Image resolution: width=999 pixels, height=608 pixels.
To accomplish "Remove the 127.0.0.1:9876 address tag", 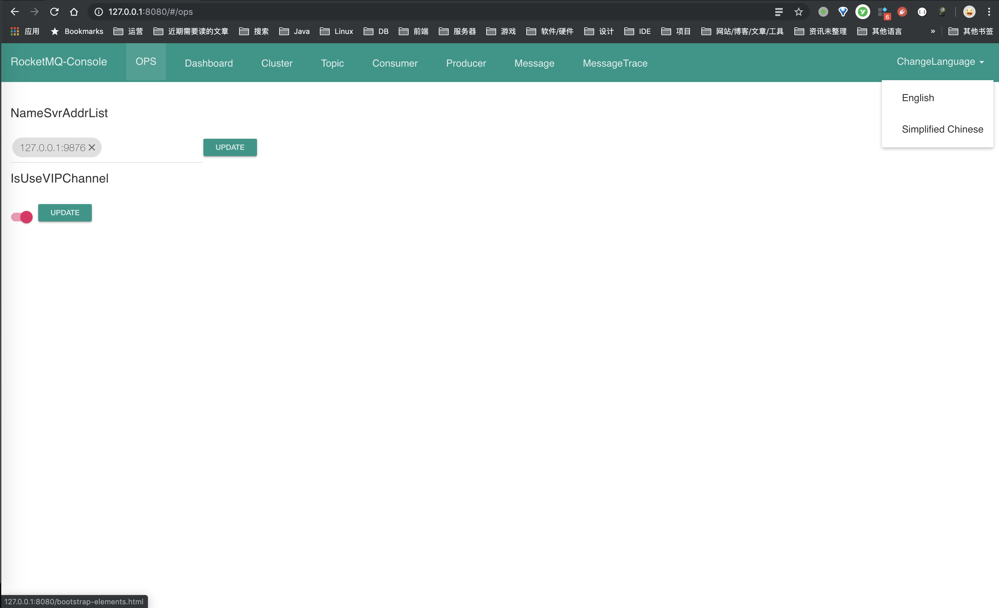I will (x=92, y=147).
